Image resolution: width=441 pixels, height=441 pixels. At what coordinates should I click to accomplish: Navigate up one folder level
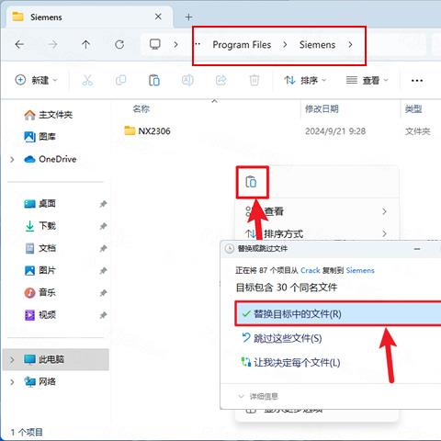click(85, 45)
